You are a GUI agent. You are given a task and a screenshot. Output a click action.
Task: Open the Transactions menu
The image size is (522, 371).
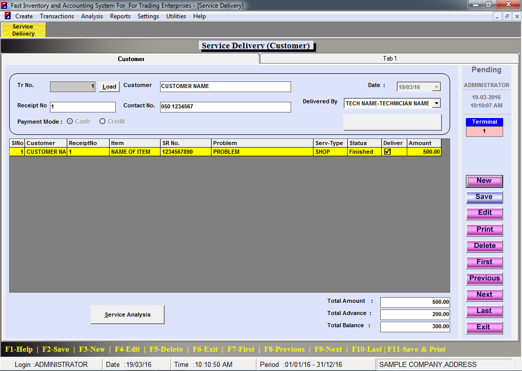coord(57,16)
